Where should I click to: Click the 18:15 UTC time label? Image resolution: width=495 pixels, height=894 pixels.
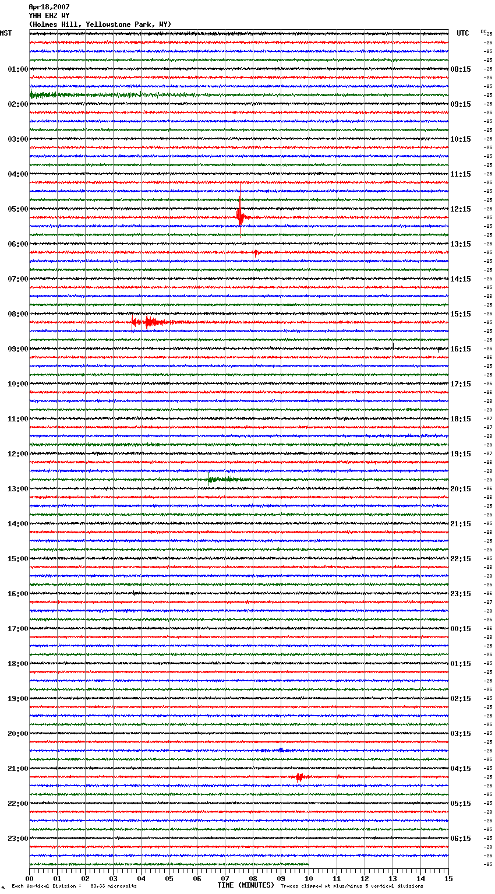tap(461, 419)
